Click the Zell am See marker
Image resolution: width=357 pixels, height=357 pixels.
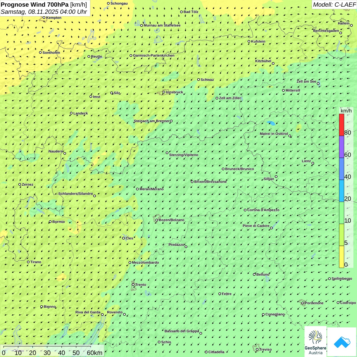click(318, 84)
